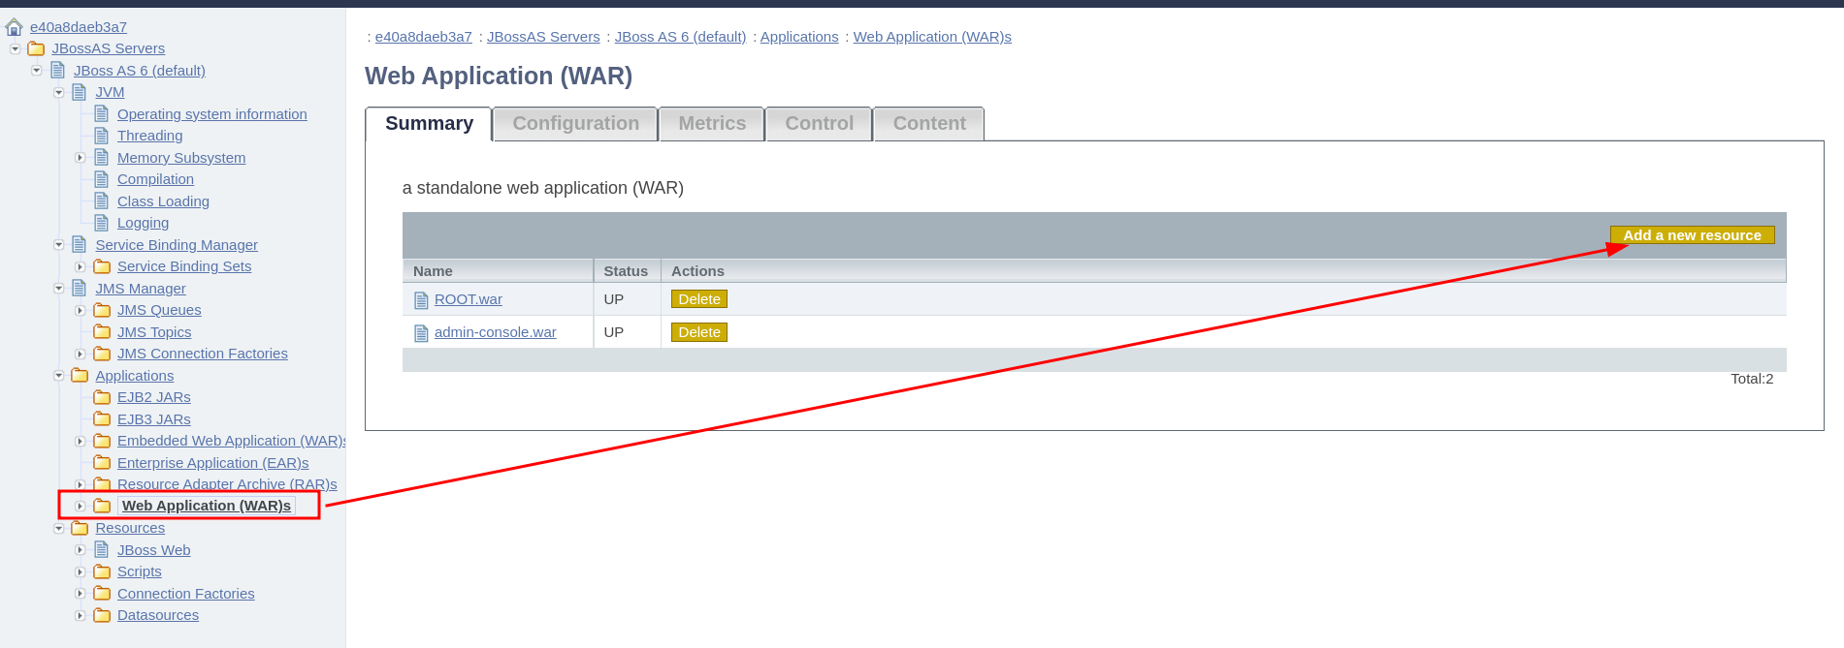Expand the JMS Queues node
Image resolution: width=1844 pixels, height=648 pixels.
(x=81, y=310)
